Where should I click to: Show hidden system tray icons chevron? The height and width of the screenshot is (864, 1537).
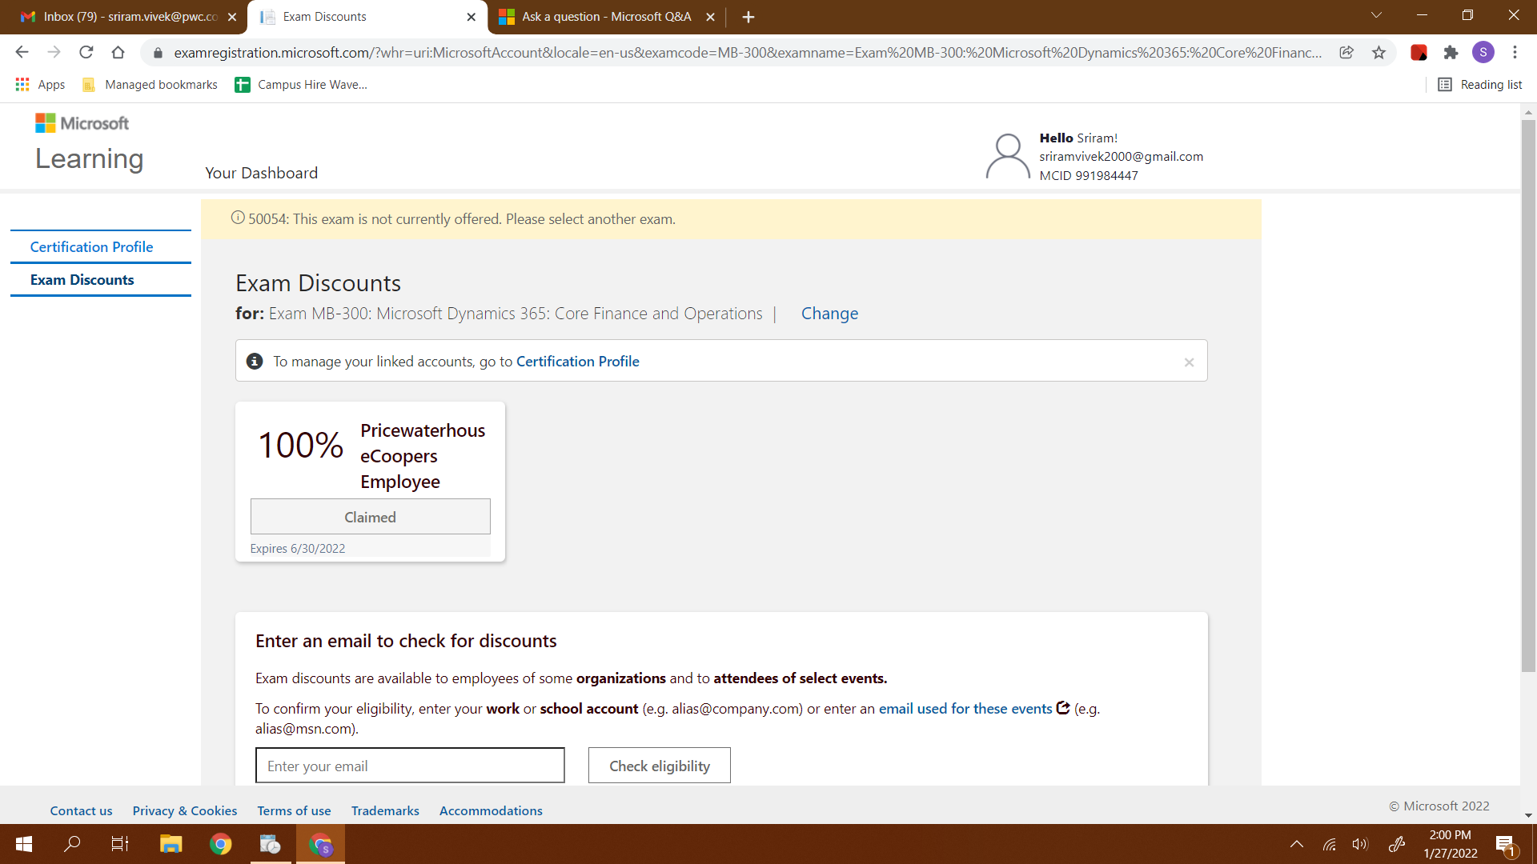[x=1297, y=844]
